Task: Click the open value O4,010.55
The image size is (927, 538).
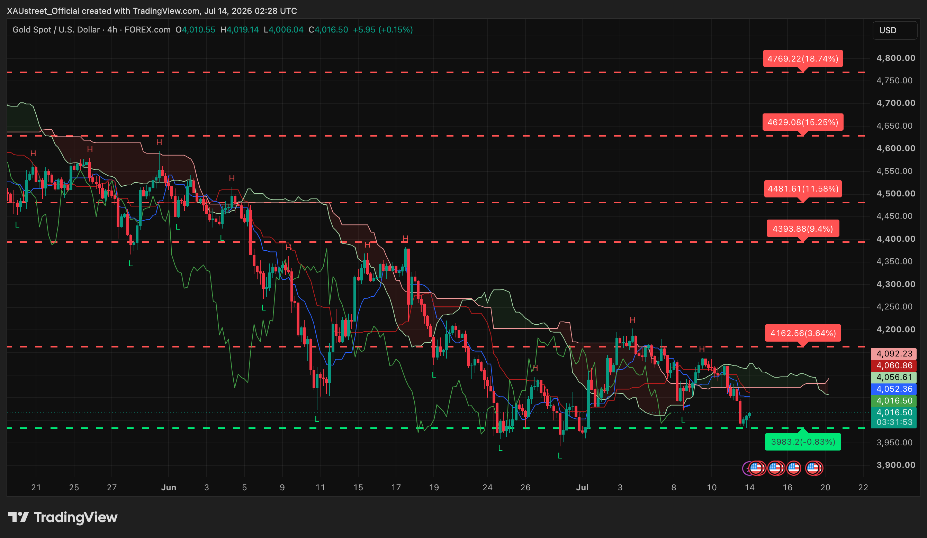Action: point(195,30)
